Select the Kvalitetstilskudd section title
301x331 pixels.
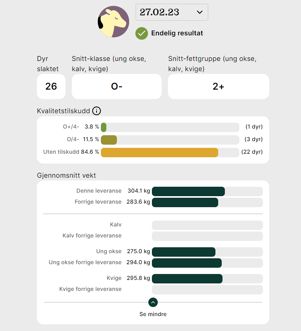[x=64, y=111]
